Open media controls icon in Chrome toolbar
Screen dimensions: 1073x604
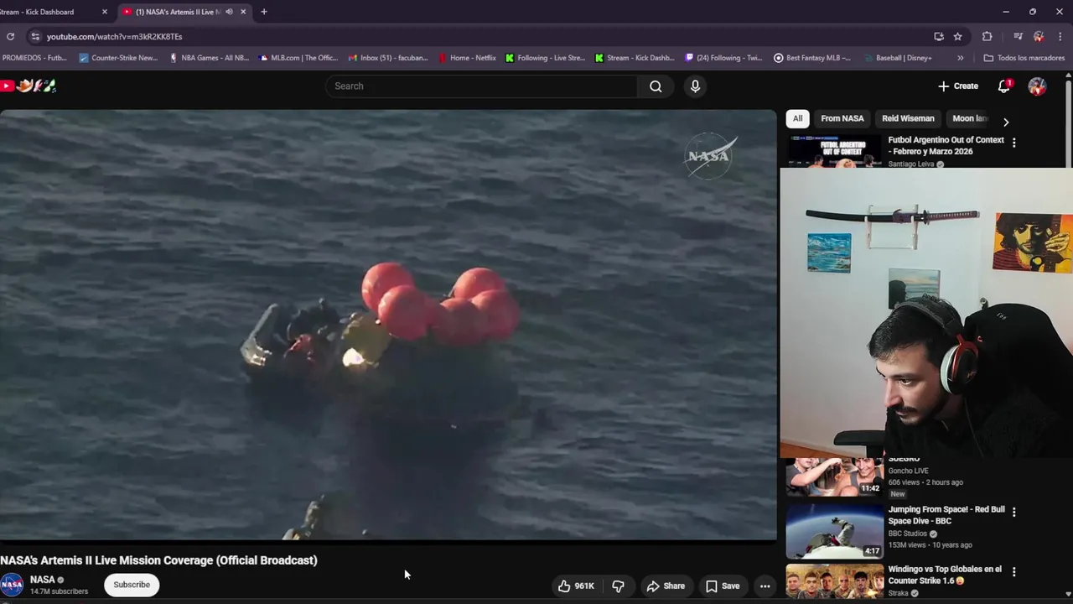click(x=1018, y=36)
